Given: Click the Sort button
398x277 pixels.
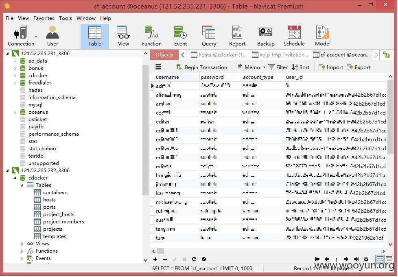Looking at the screenshot, I should pos(300,67).
